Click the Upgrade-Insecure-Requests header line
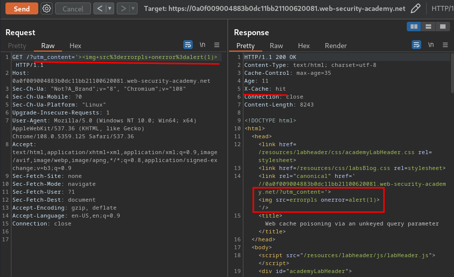 pyautogui.click(x=61, y=112)
